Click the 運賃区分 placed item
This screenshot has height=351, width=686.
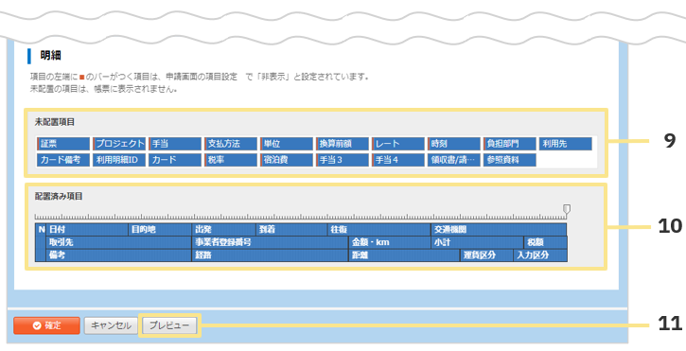pyautogui.click(x=486, y=255)
